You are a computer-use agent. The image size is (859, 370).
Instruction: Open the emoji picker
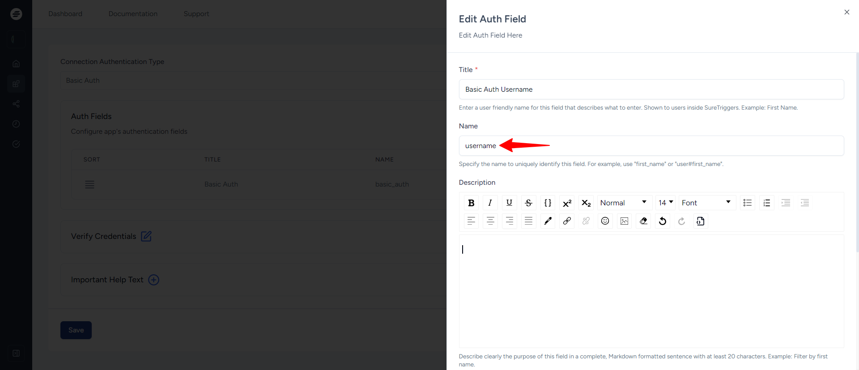click(605, 221)
